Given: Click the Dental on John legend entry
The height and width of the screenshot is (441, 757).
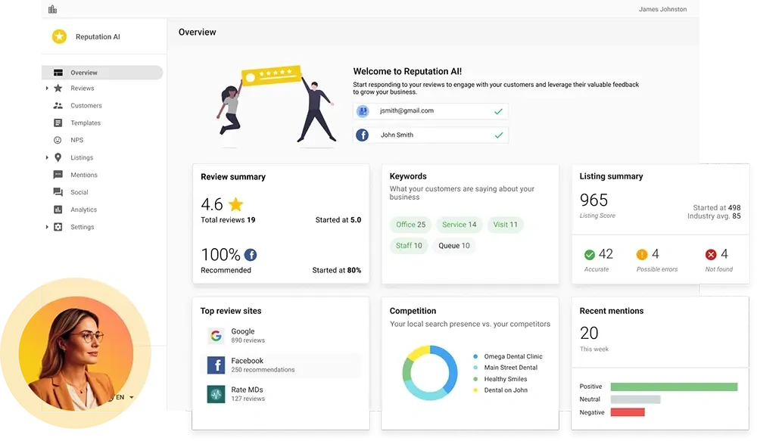Looking at the screenshot, I should [500, 390].
